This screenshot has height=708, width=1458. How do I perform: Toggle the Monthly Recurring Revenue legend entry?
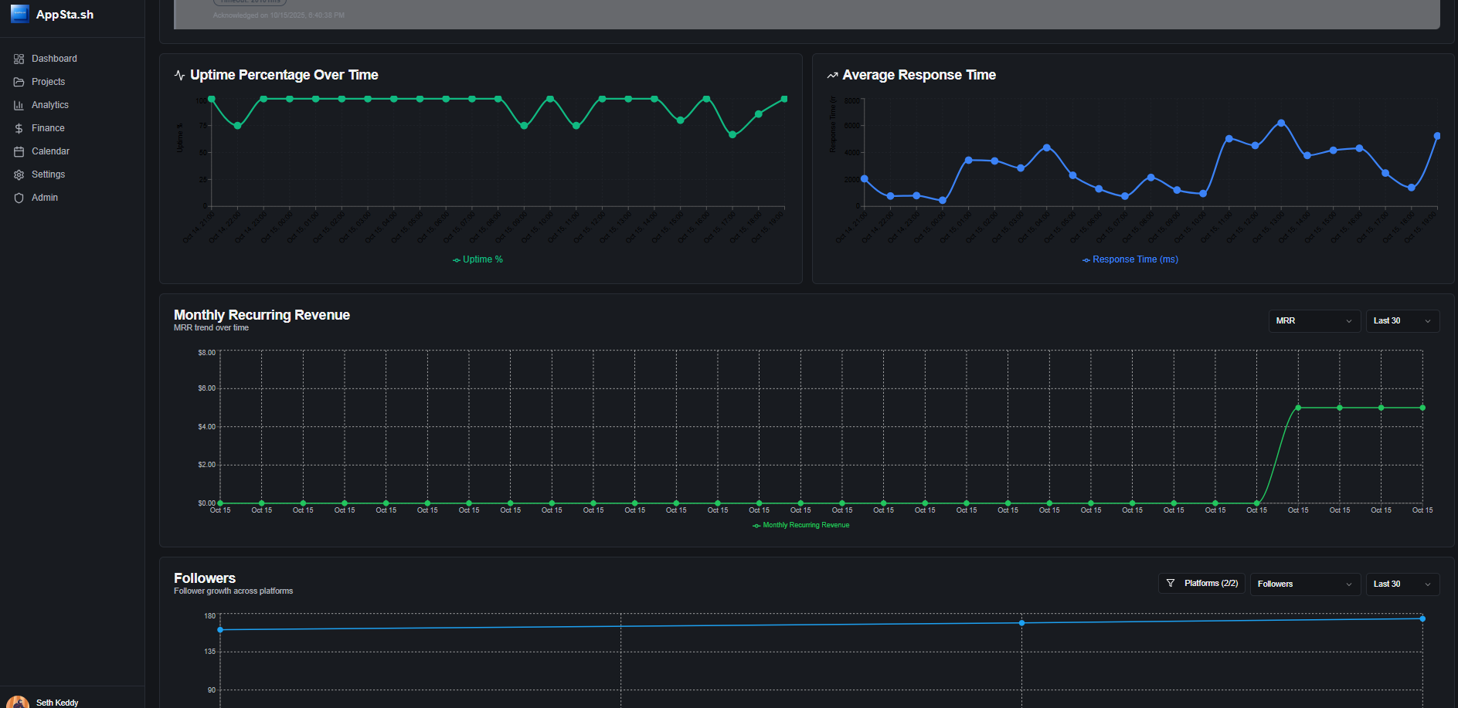click(x=800, y=525)
